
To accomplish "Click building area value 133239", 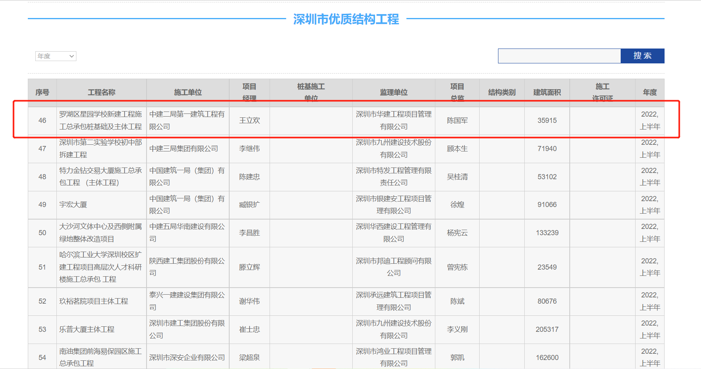I will coord(547,233).
